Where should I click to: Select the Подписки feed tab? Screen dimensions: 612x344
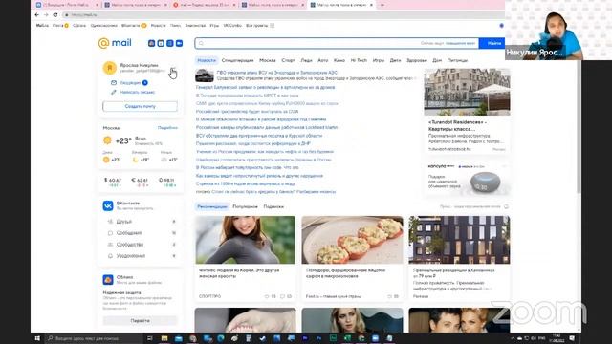tap(273, 206)
